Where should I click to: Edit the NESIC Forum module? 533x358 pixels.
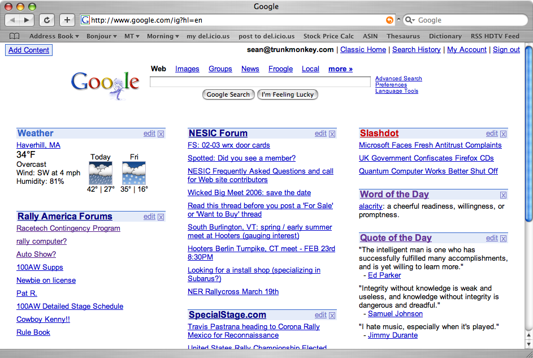(320, 133)
